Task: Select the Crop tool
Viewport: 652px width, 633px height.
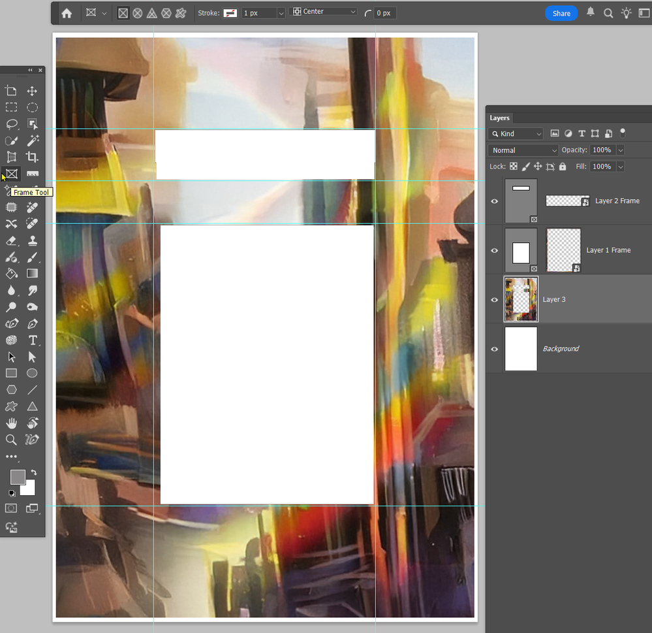Action: [x=32, y=157]
